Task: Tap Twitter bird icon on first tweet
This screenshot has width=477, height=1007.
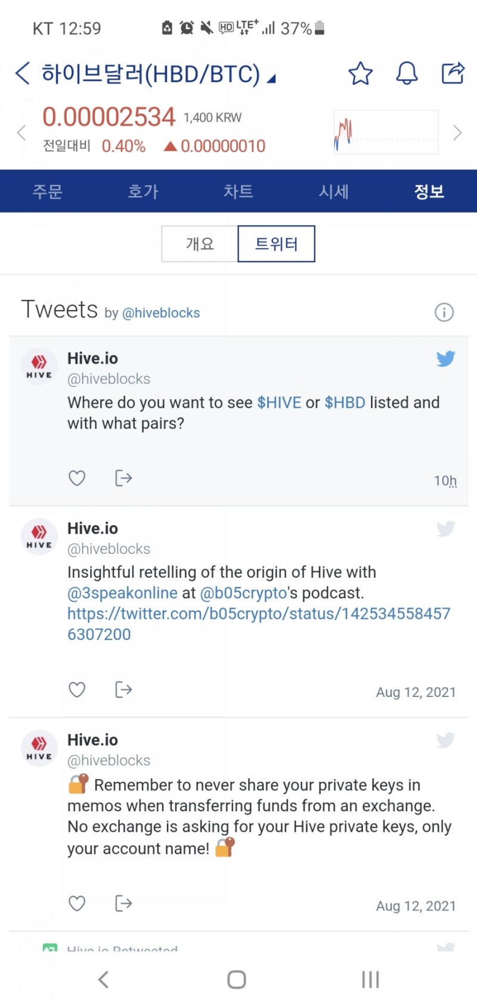Action: 445,358
